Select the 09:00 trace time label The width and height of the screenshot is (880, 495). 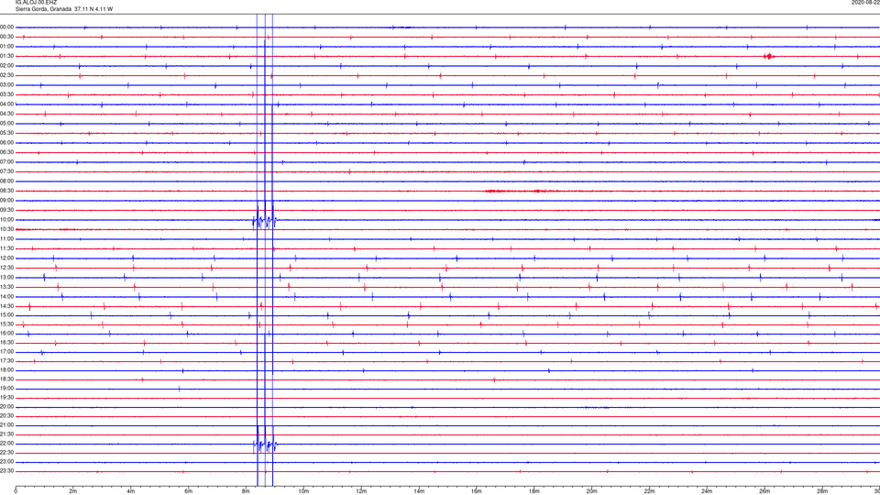(x=6, y=201)
